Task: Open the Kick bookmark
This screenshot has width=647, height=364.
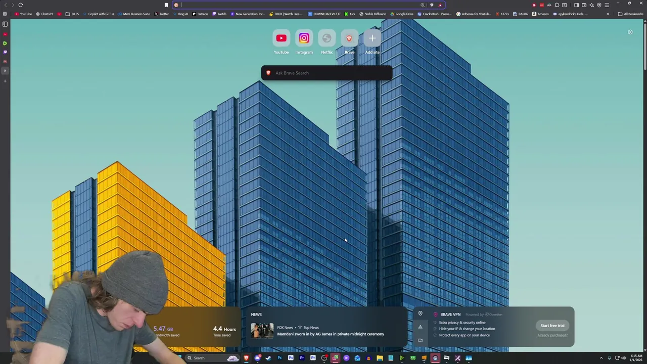Action: [x=350, y=14]
